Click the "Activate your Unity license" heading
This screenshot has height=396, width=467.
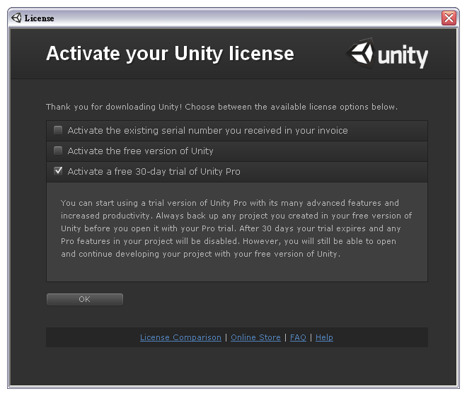click(x=170, y=54)
